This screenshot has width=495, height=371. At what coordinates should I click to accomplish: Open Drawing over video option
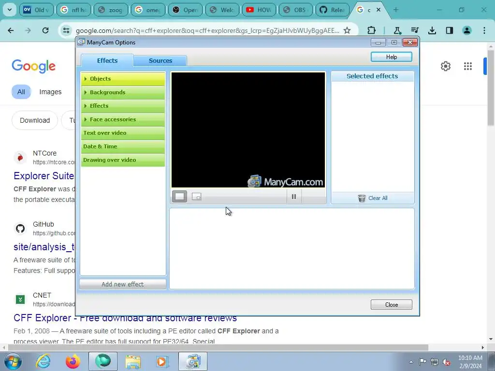point(123,160)
